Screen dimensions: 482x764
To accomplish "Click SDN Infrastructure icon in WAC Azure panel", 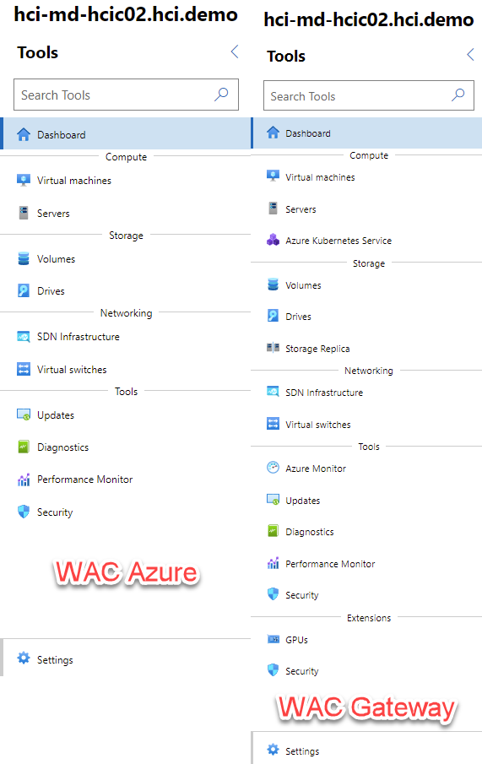I will pyautogui.click(x=24, y=337).
